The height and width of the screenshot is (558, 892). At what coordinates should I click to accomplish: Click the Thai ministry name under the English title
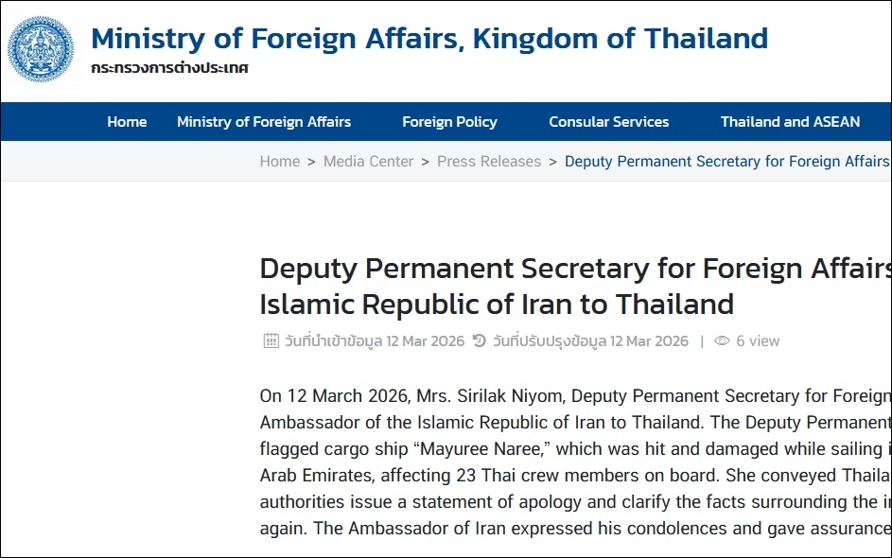tap(171, 68)
